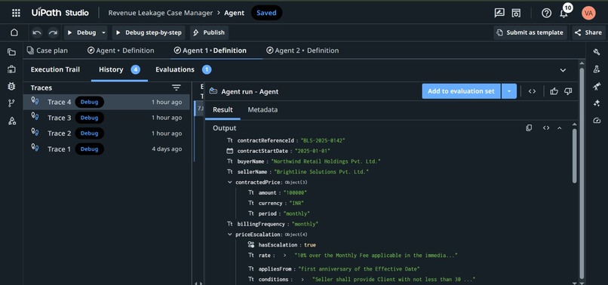Open Revenue Leakage Case Manager breadcrumb
This screenshot has width=608, height=285.
(x=161, y=13)
